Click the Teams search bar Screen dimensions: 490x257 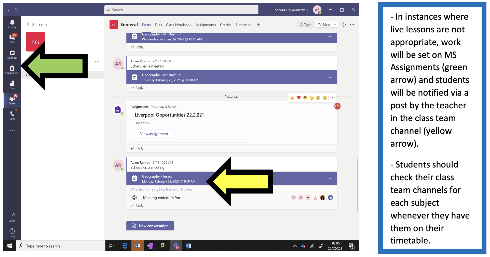coord(181,10)
